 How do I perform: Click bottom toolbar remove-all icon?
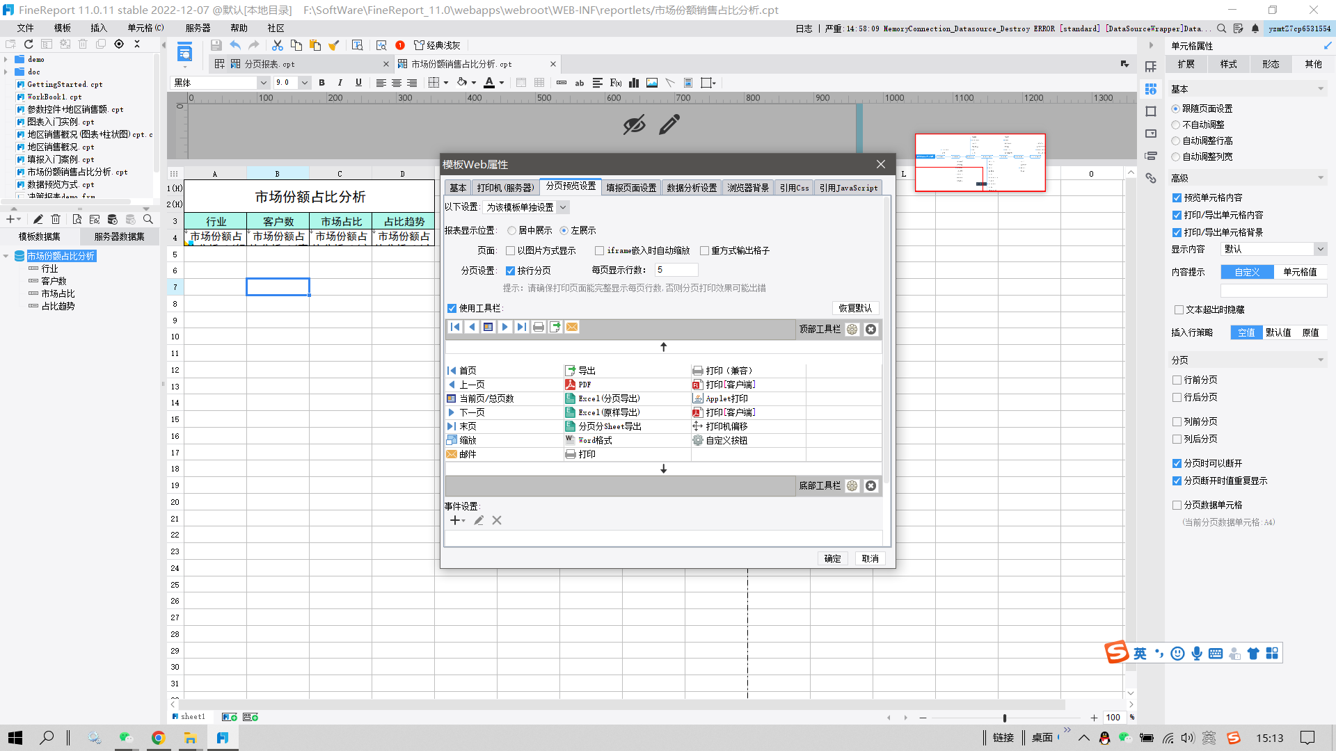870,485
